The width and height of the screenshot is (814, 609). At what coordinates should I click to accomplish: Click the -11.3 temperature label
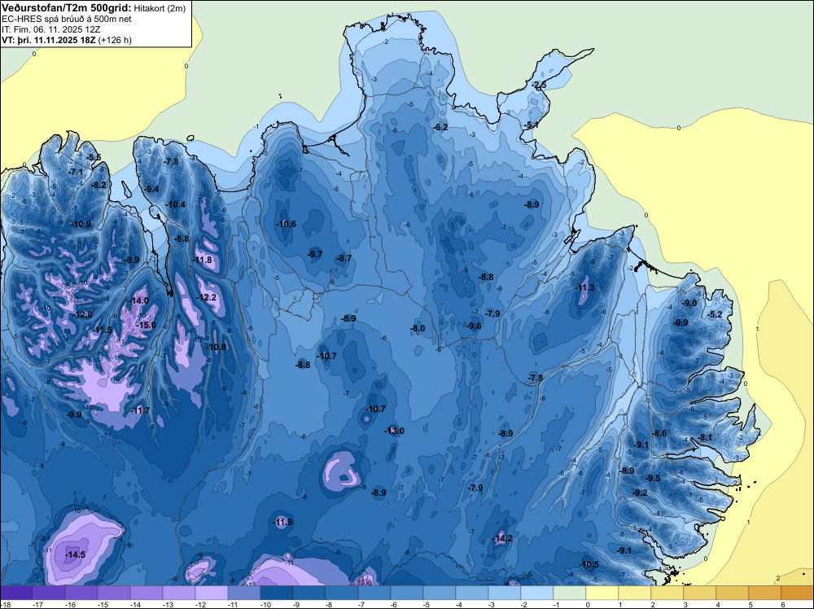coord(584,287)
